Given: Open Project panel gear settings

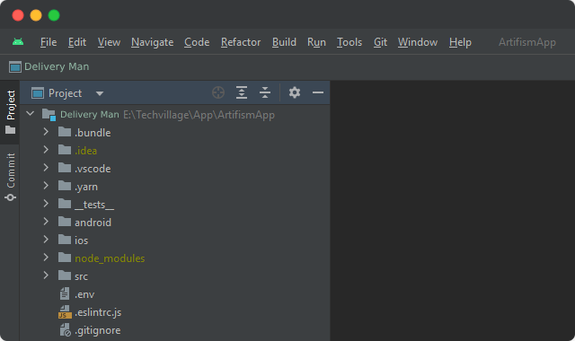Looking at the screenshot, I should click(295, 92).
